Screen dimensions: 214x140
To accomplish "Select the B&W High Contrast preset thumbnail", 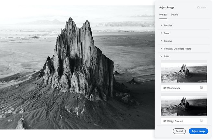I will tap(184, 106).
